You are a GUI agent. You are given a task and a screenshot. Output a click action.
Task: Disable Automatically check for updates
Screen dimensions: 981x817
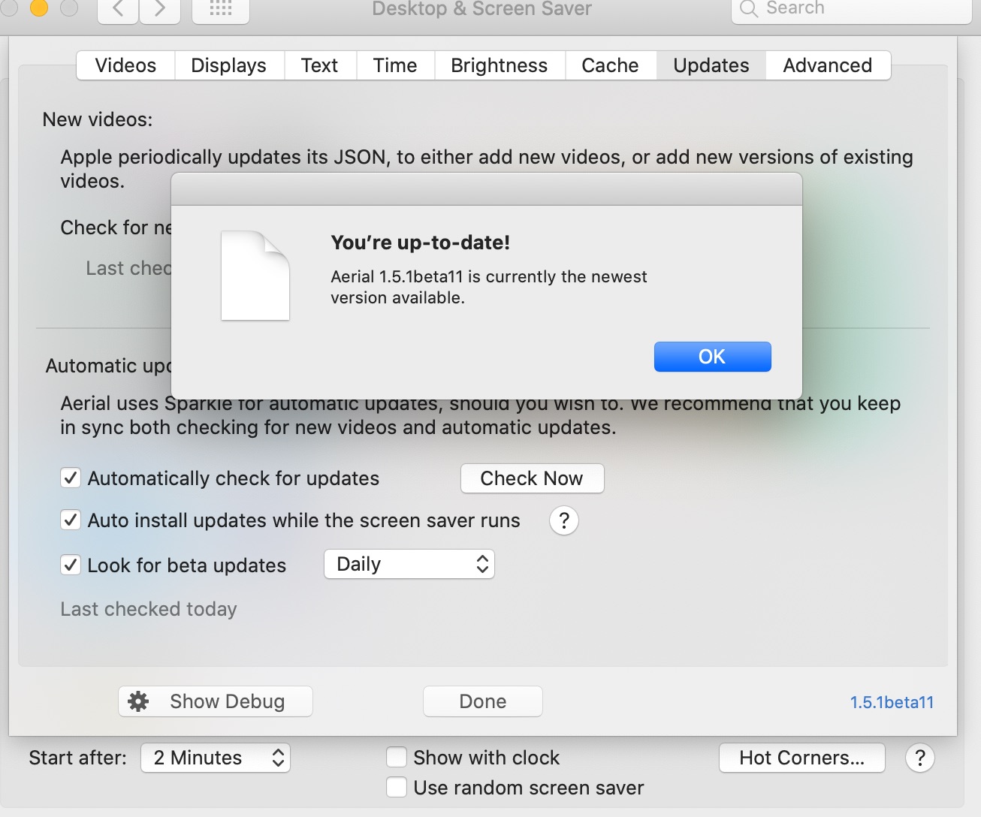[71, 478]
